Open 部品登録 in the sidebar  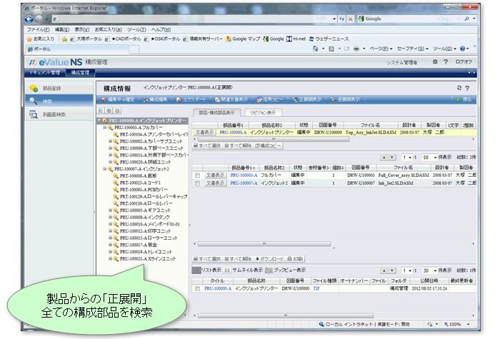(59, 88)
